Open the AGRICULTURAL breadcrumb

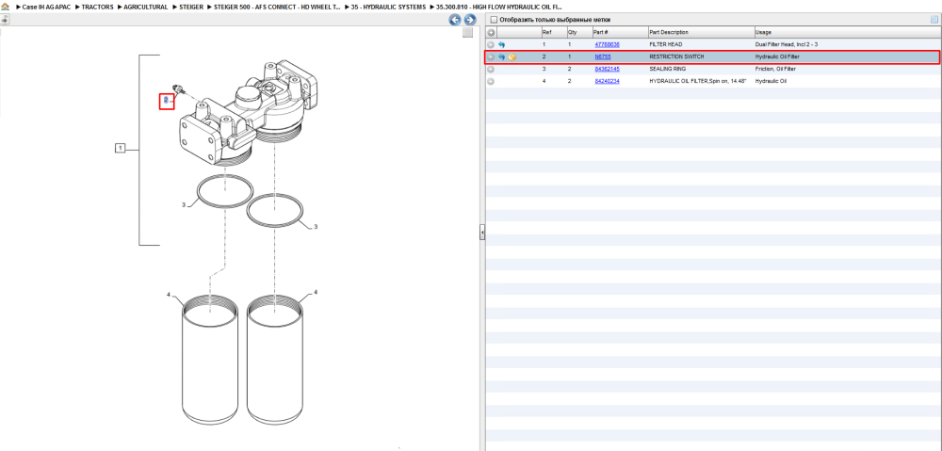(x=145, y=8)
